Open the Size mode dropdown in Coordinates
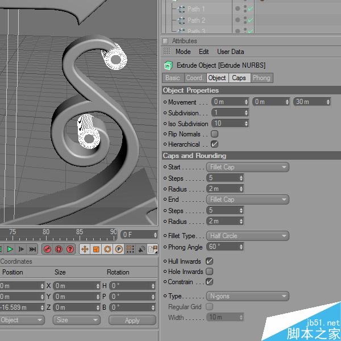The image size is (341, 341). (77, 320)
